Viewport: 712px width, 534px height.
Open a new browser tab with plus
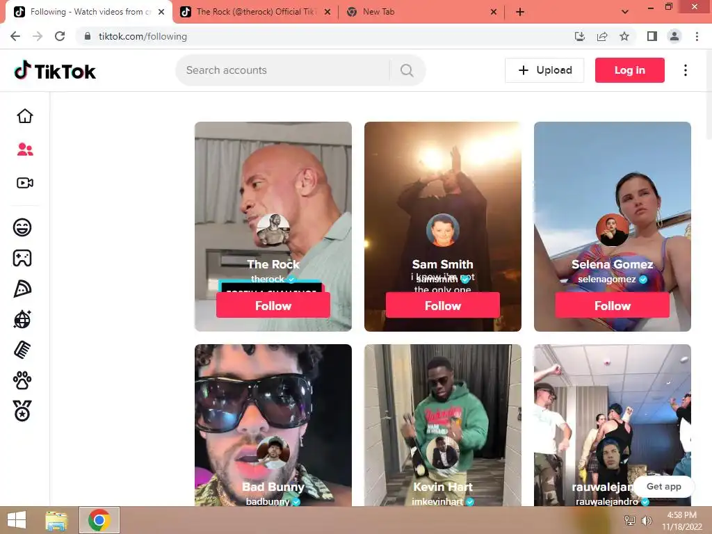(x=520, y=12)
